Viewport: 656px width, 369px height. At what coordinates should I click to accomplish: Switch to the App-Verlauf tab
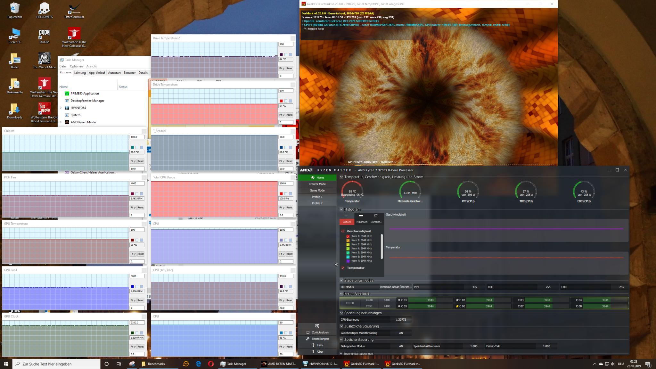tap(97, 73)
